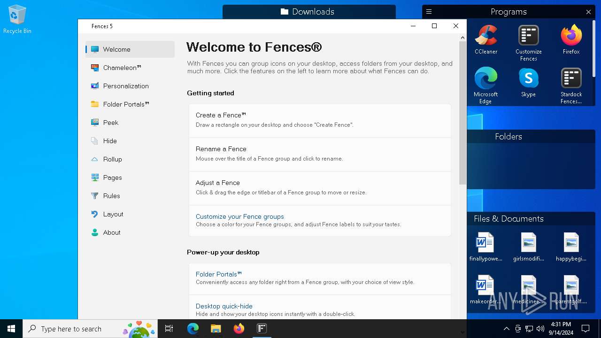Open the Programs fence hamburger menu
The width and height of the screenshot is (601, 338).
[x=429, y=12]
